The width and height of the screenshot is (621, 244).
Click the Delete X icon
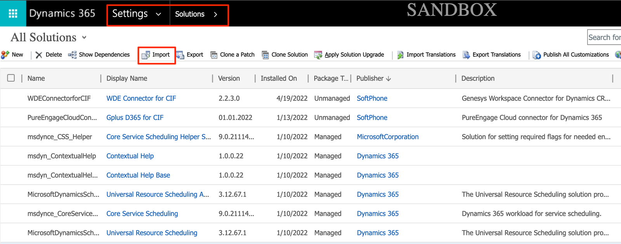tap(39, 55)
